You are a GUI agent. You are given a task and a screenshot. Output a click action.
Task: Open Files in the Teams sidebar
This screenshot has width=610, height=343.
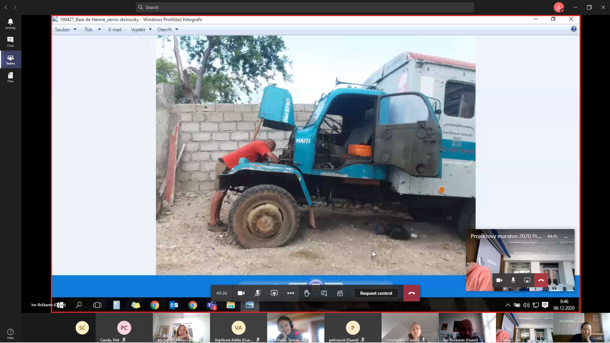(x=10, y=77)
